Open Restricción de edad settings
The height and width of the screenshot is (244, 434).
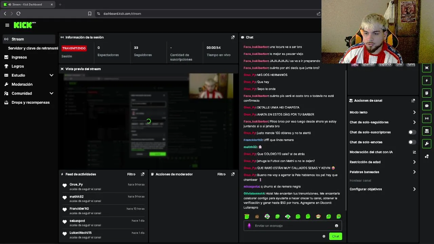(382, 162)
